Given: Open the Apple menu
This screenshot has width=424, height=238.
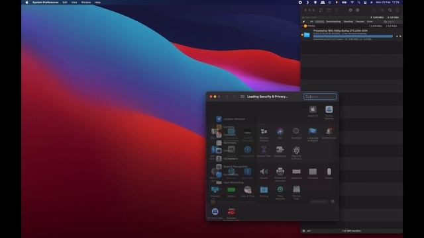Looking at the screenshot, I should pos(26,3).
